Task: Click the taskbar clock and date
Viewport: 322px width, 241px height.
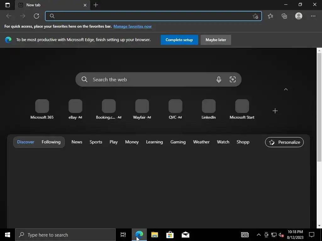Action: coord(295,235)
